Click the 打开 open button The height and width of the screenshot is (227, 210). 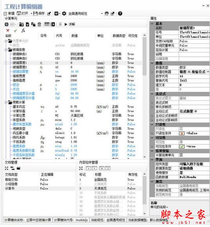click(22, 14)
